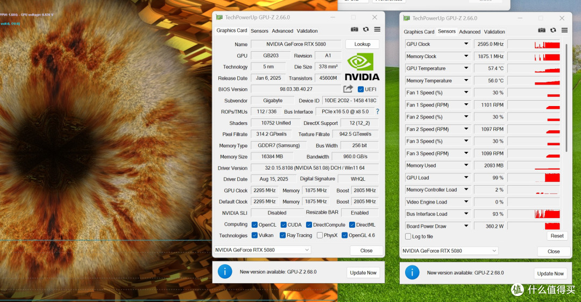The width and height of the screenshot is (581, 302).
Task: Toggle PhysX checkbox
Action: (x=320, y=235)
